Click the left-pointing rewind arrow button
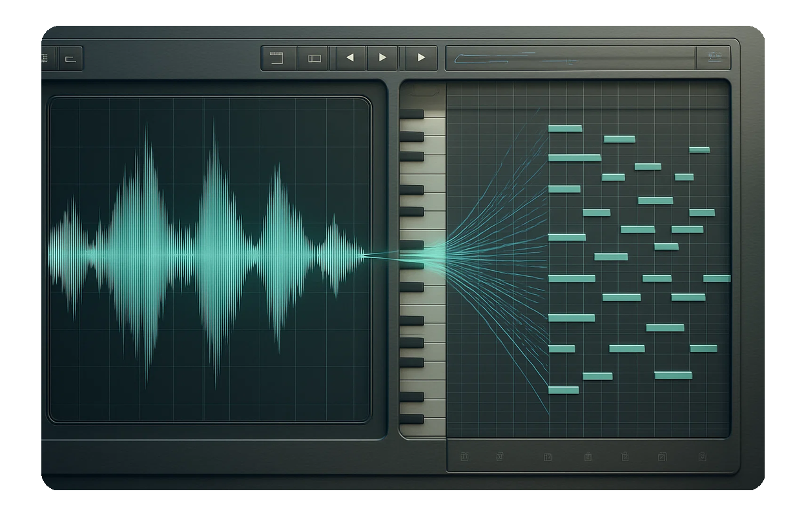Viewport: 806px width, 516px height. (x=350, y=58)
